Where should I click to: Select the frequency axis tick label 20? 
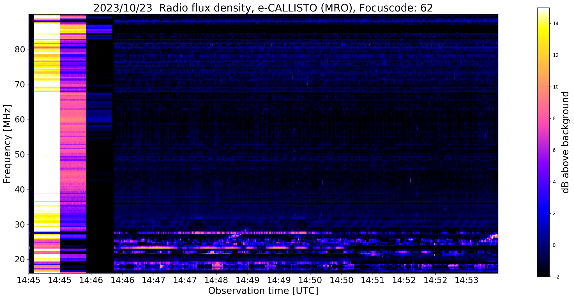coord(20,259)
